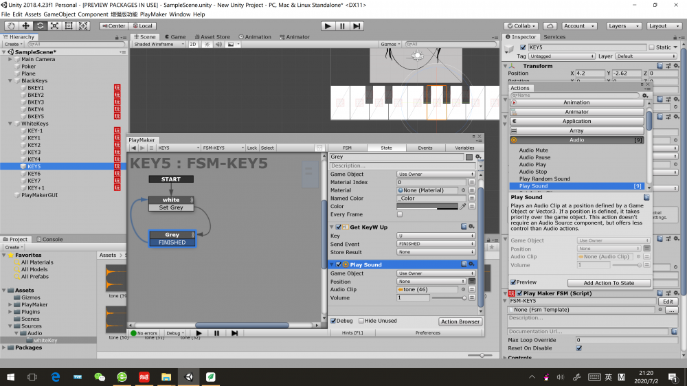Click Add Action To State button
This screenshot has width=687, height=386.
[609, 283]
